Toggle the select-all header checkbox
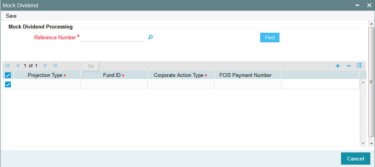Screen dimensions: 375x167 (x=8, y=75)
